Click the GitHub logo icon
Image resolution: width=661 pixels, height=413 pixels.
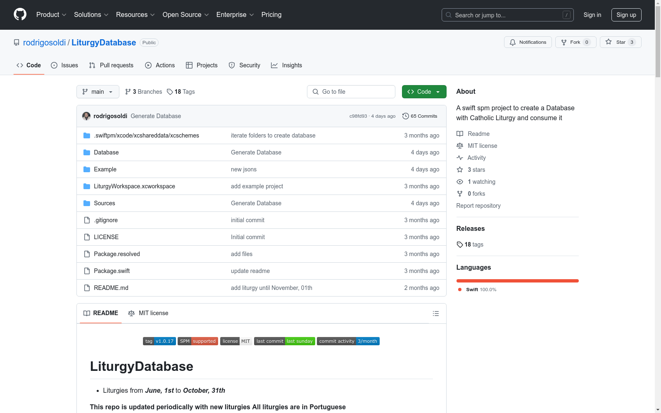pyautogui.click(x=20, y=14)
